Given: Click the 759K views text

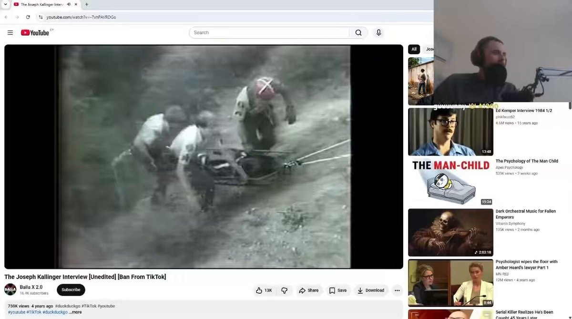Looking at the screenshot, I should coord(18,306).
